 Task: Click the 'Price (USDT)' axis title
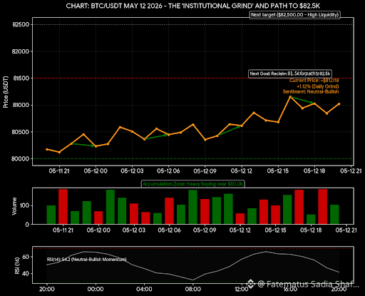point(6,92)
